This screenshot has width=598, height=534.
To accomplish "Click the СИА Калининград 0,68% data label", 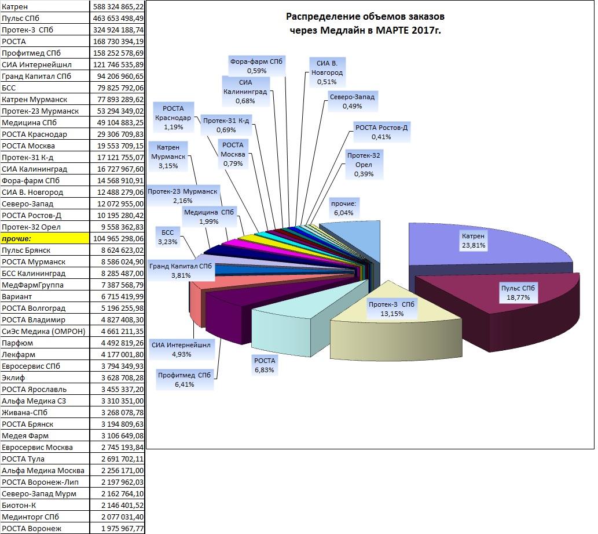I will (245, 92).
